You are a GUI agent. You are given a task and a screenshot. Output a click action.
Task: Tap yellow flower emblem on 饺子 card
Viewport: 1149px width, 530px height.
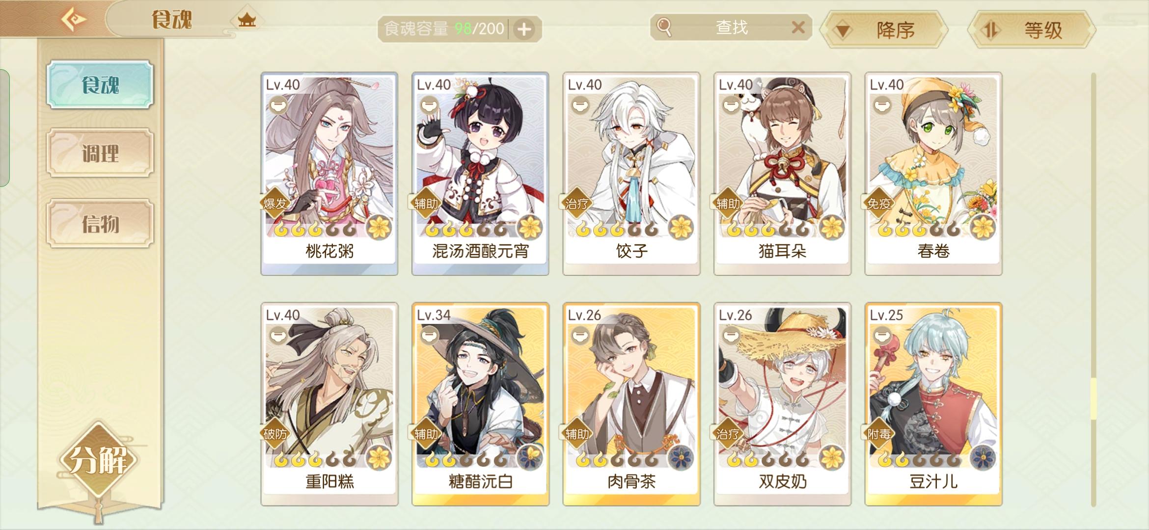(x=681, y=227)
